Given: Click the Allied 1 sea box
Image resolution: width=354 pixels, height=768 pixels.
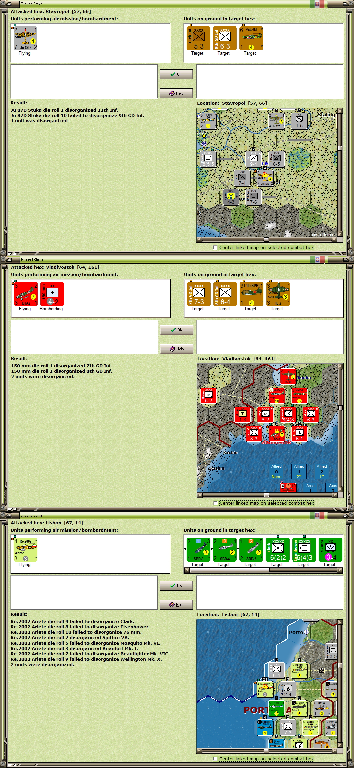Looking at the screenshot, I should point(299,472).
